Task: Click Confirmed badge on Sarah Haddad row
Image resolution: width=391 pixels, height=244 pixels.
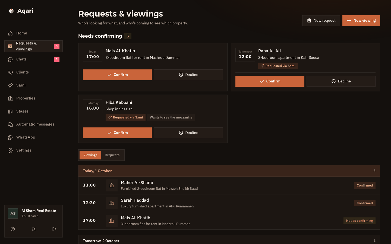Action: 365,203
